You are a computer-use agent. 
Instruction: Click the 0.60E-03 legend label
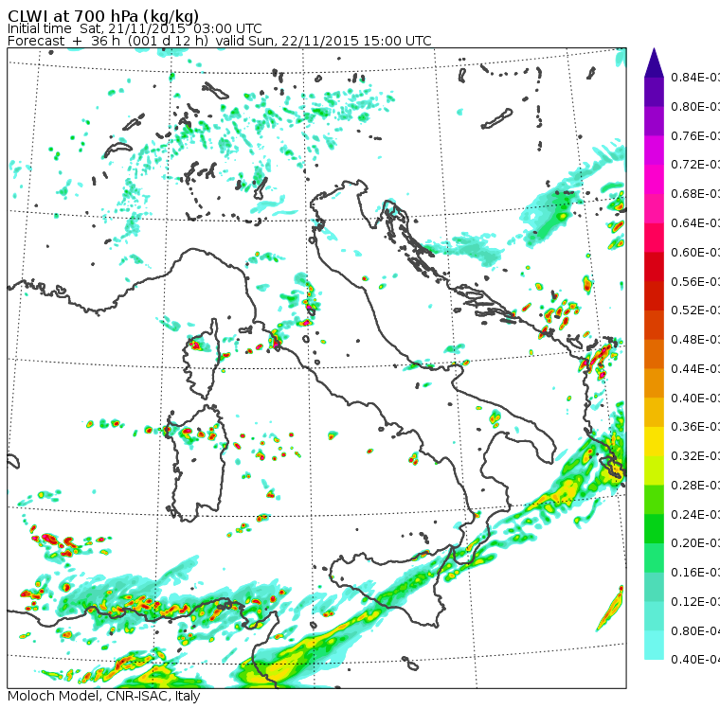tap(694, 253)
